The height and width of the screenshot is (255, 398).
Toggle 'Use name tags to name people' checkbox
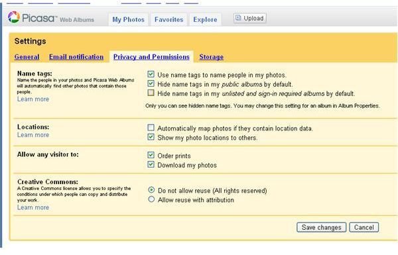coord(151,74)
